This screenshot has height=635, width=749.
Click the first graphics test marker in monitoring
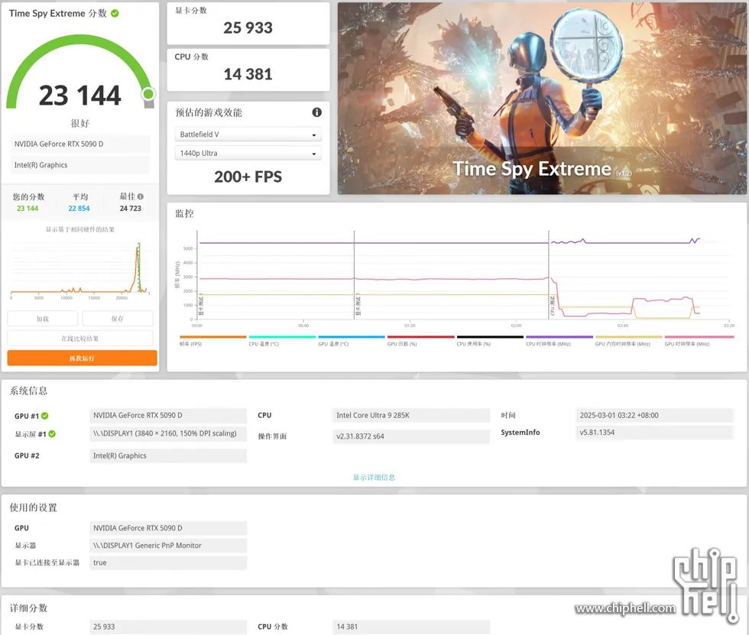point(201,306)
